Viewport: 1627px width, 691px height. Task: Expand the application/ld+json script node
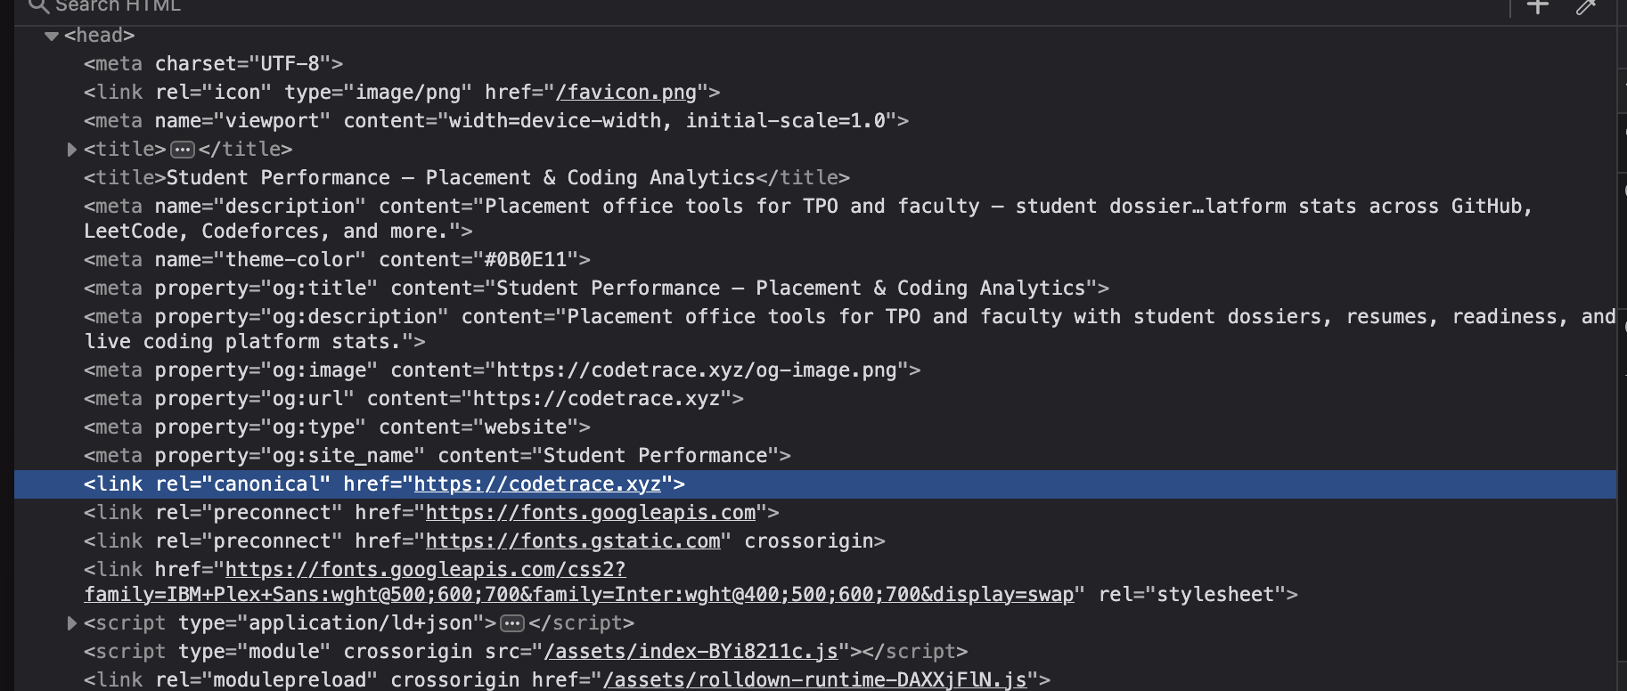[x=71, y=623]
